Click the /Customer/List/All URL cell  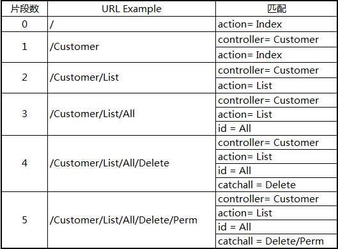132,114
